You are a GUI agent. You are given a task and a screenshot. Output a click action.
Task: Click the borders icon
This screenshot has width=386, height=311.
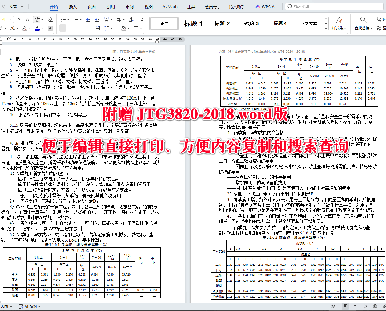point(136,28)
